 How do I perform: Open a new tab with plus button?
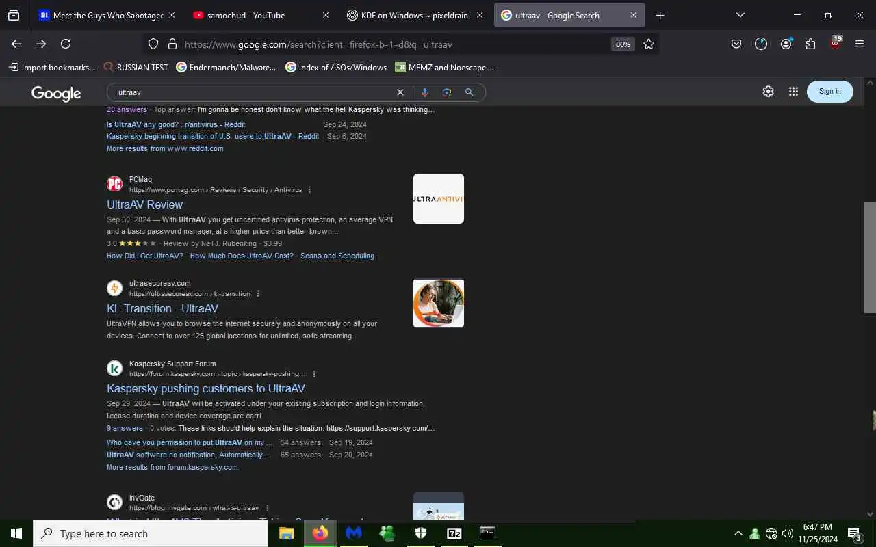tap(660, 15)
